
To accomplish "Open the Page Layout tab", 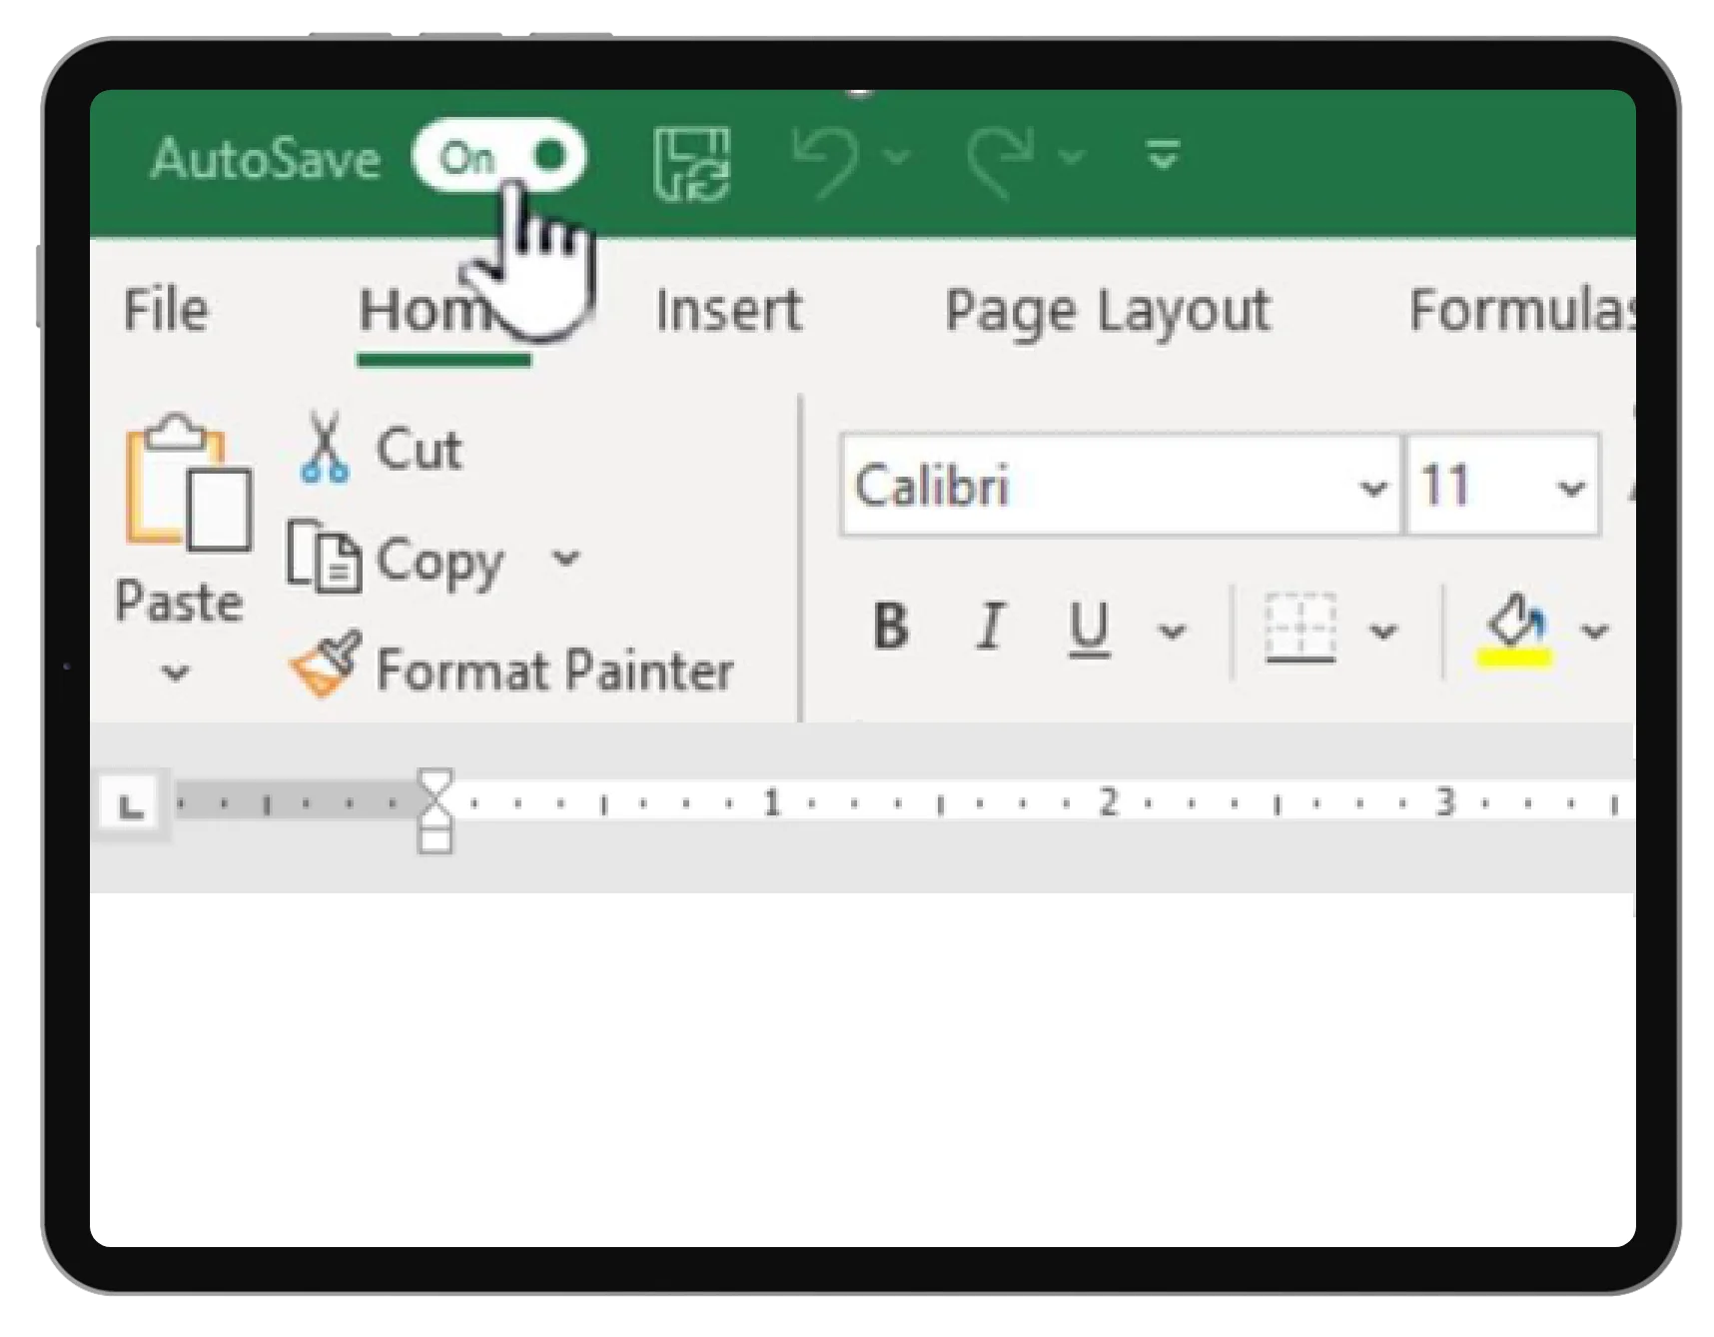I will tap(1107, 310).
